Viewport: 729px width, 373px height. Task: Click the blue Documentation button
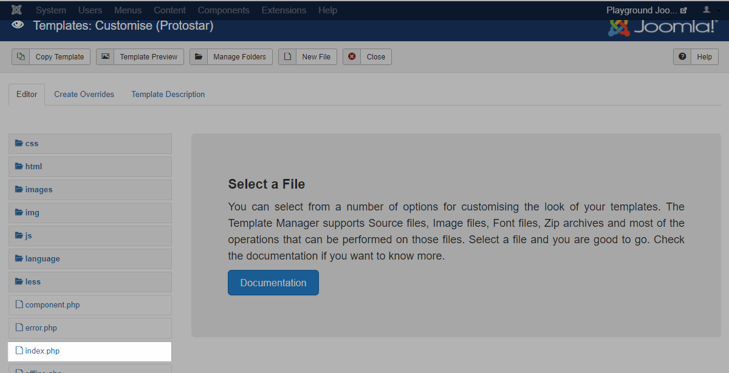pyautogui.click(x=273, y=283)
